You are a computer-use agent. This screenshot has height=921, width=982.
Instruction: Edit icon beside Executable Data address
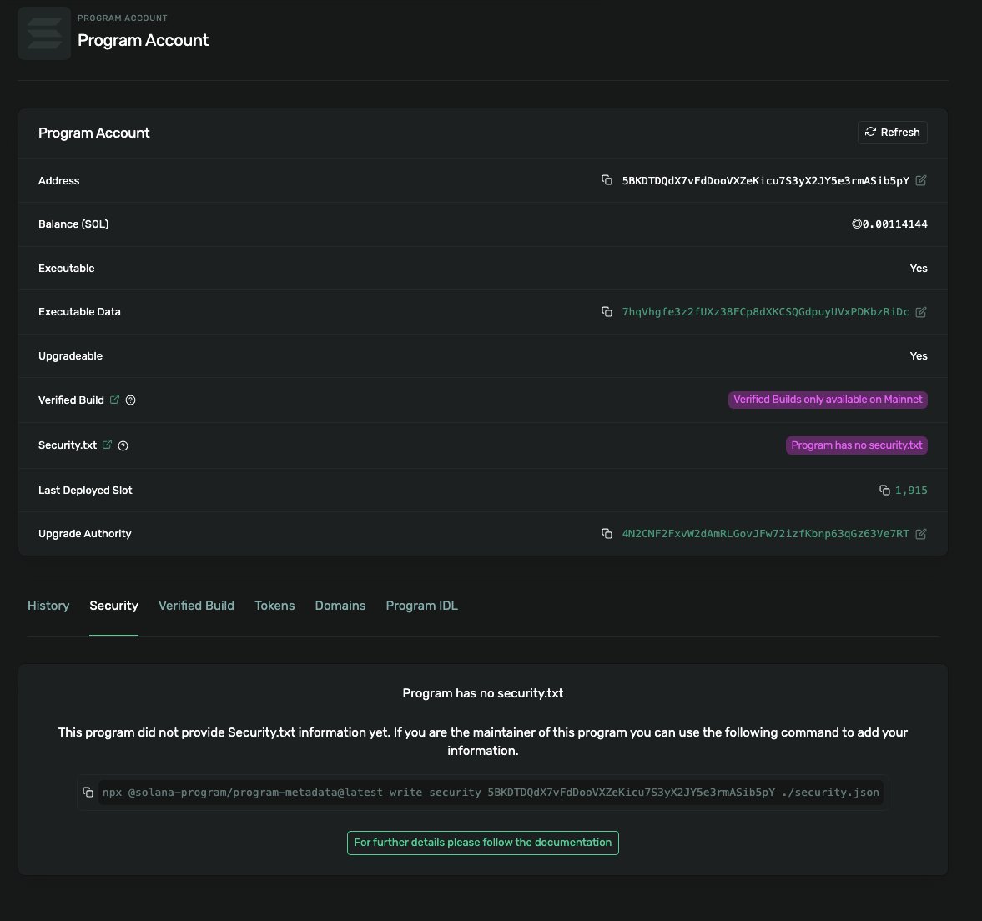pyautogui.click(x=920, y=312)
